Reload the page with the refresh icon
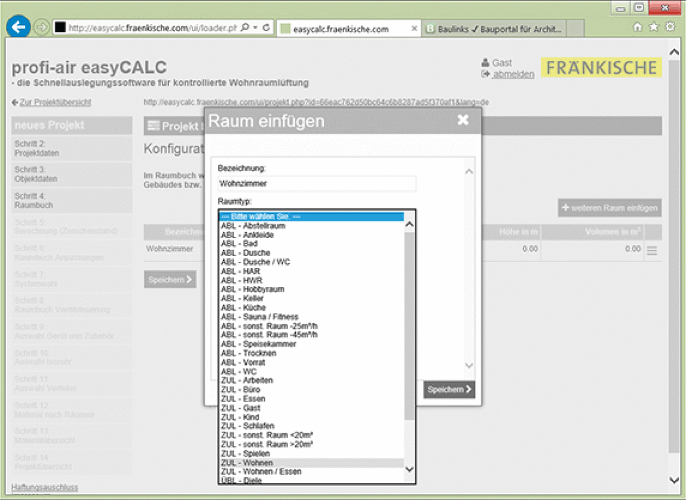The image size is (686, 500). (266, 27)
